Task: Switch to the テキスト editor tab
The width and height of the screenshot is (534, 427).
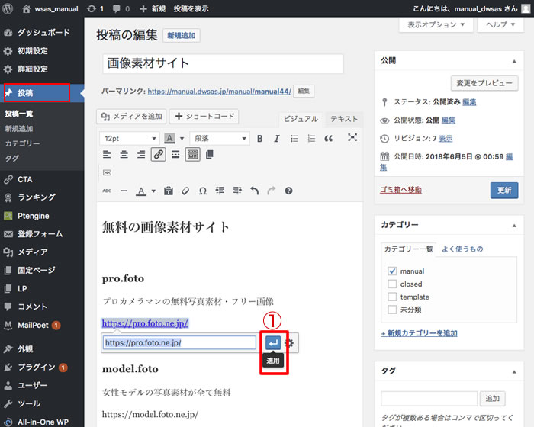Action: coord(344,119)
